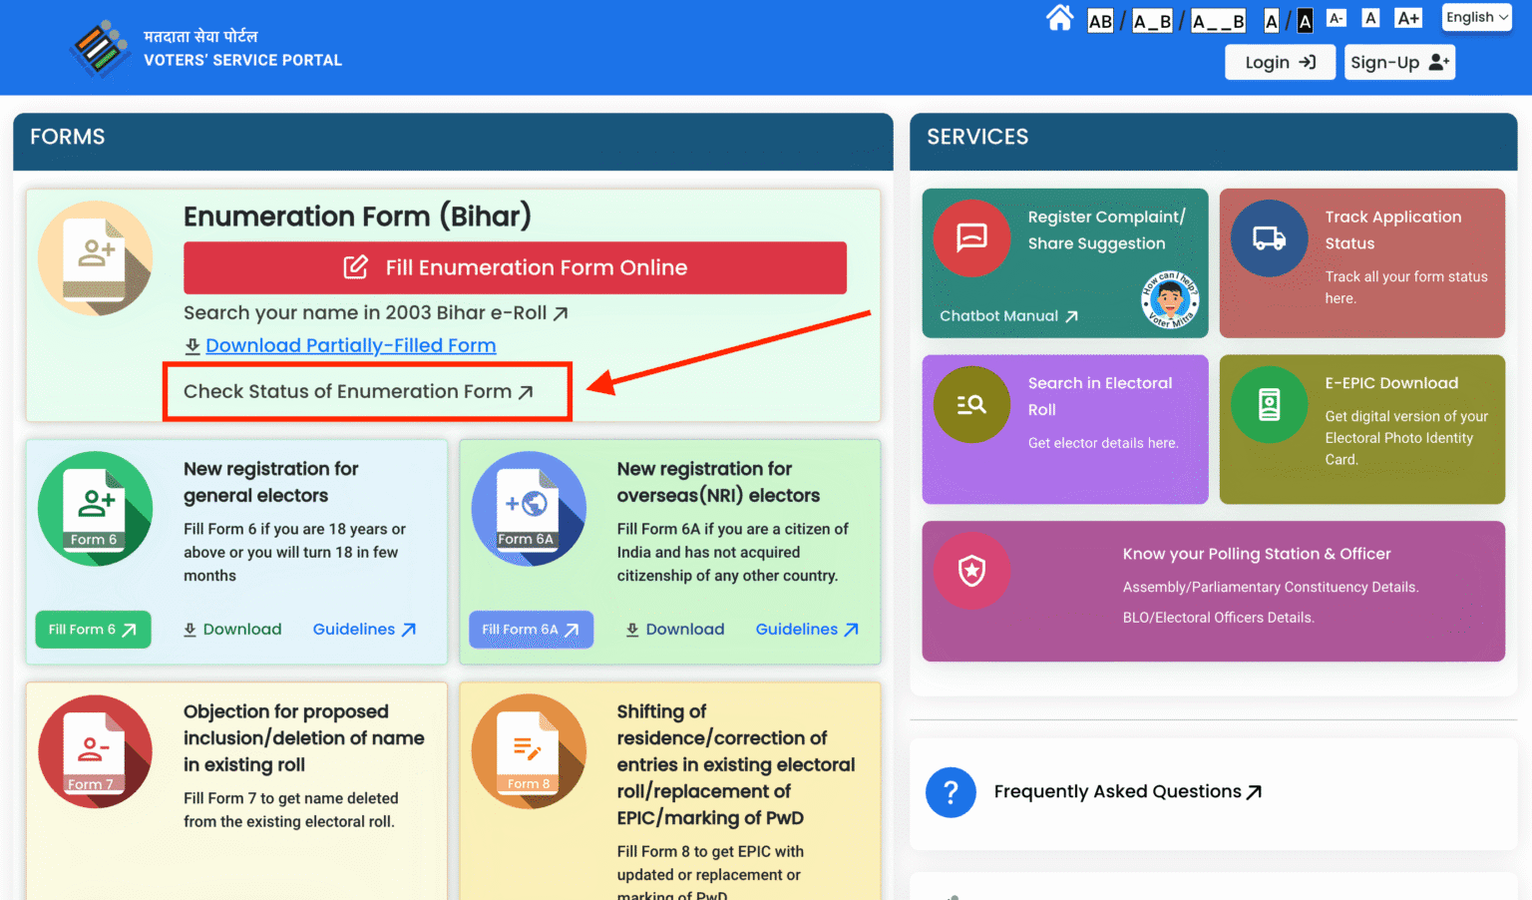Open the E-EPIC Download card icon
This screenshot has width=1532, height=900.
[x=1269, y=404]
